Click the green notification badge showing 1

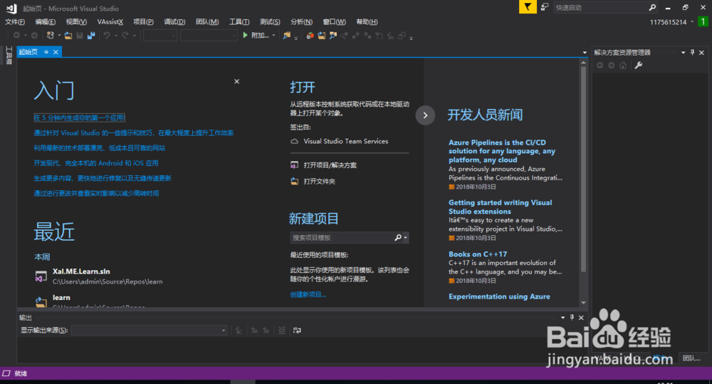pyautogui.click(x=703, y=21)
